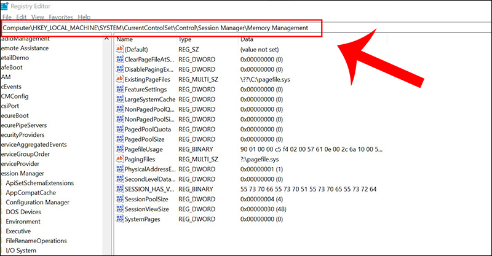Click the SessionPoolSize value icon
Screen dimensions: 492x256
(119, 199)
